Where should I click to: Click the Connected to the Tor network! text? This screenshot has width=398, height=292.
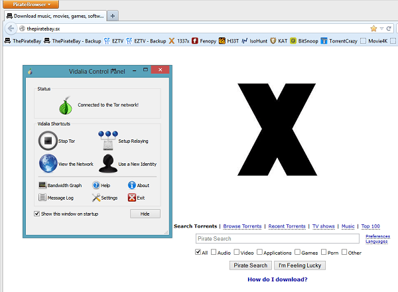(108, 105)
